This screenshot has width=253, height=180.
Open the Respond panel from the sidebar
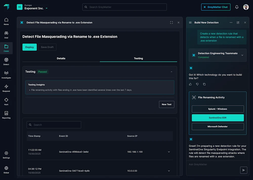click(x=6, y=88)
